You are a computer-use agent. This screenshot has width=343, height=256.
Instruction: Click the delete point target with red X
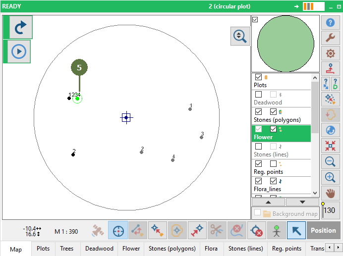pos(257,230)
